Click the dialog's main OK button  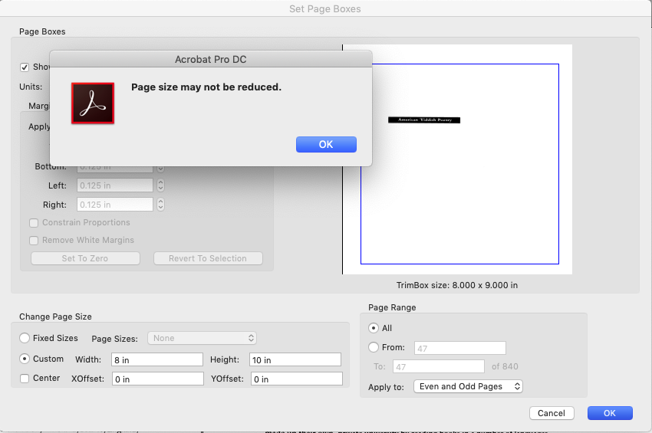point(610,413)
